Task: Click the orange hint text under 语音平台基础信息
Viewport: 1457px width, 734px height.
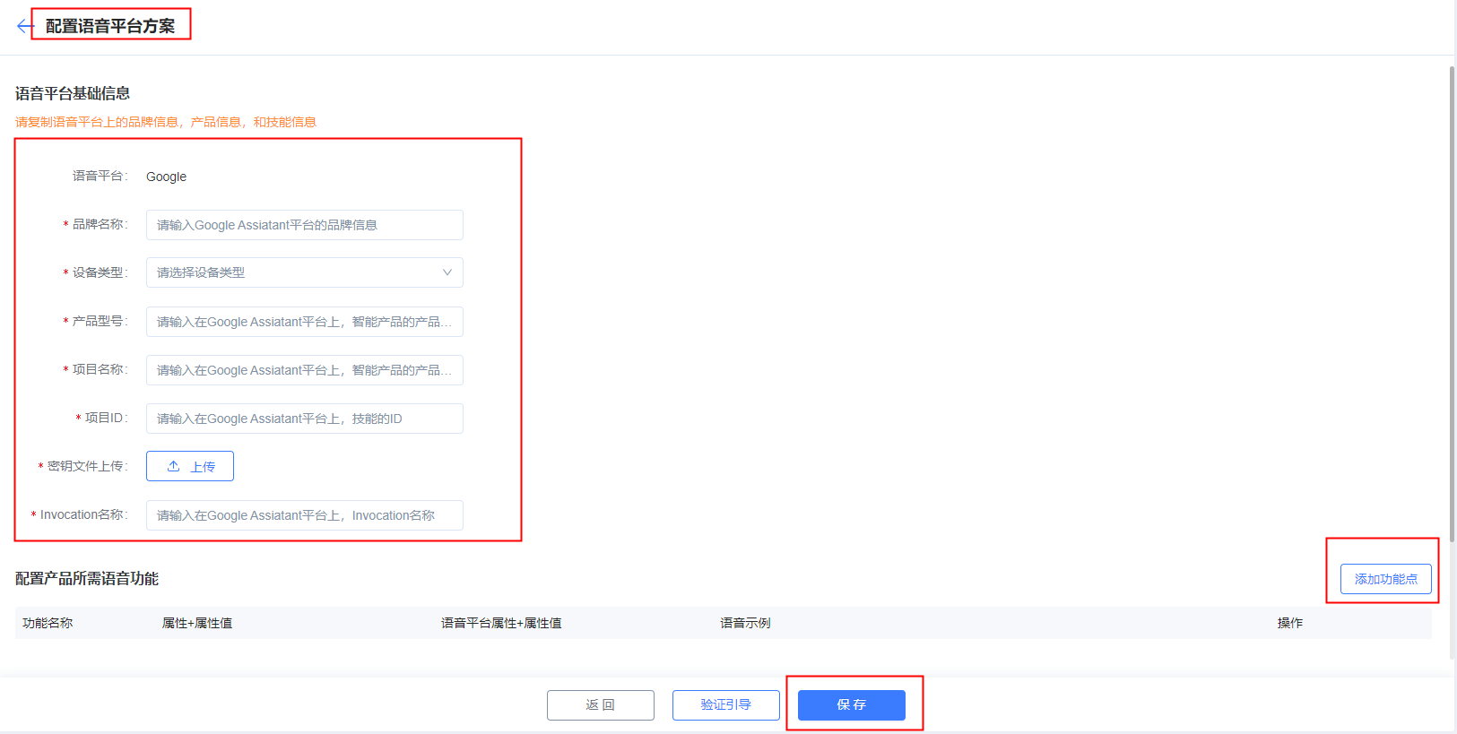Action: (x=166, y=122)
